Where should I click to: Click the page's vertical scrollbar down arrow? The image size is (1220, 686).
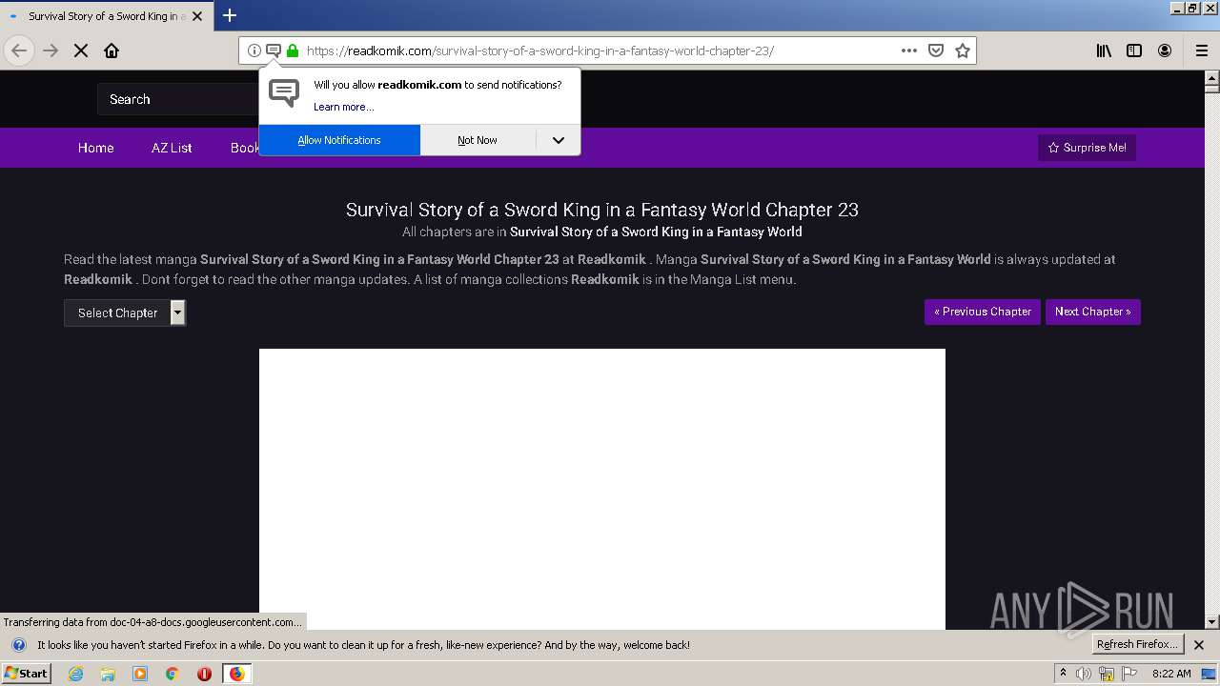click(x=1212, y=621)
